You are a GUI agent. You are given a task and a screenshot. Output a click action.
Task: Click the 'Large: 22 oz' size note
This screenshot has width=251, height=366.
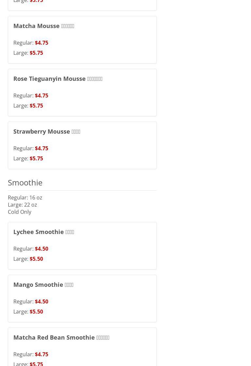click(x=22, y=205)
